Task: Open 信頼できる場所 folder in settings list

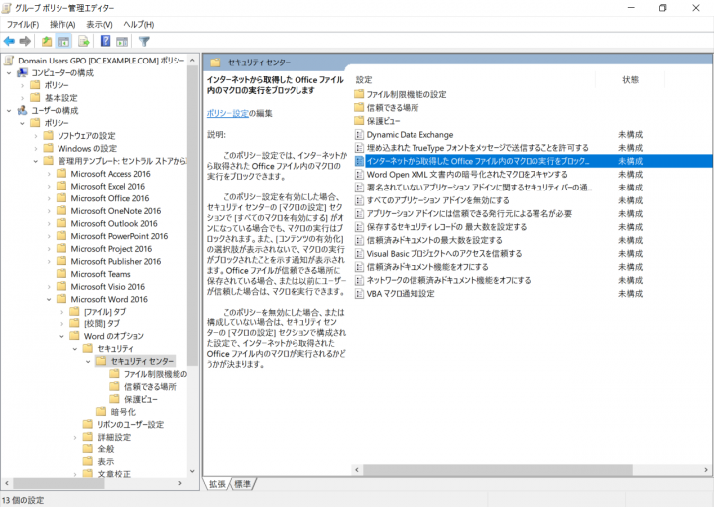Action: [393, 108]
